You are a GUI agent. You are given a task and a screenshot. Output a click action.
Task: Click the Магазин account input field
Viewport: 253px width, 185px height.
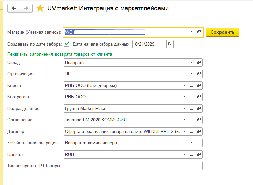126,32
